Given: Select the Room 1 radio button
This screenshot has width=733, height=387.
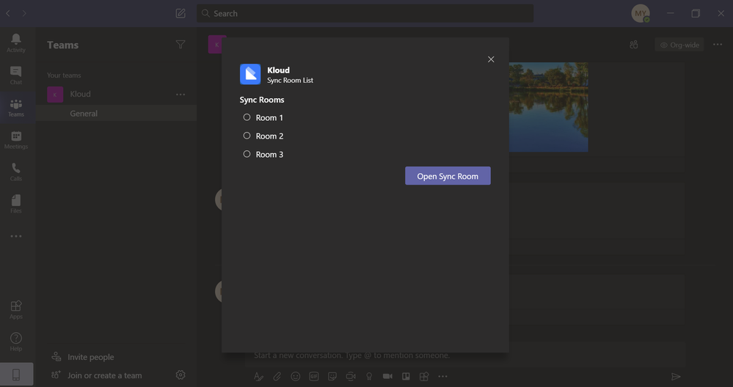Looking at the screenshot, I should tap(247, 117).
